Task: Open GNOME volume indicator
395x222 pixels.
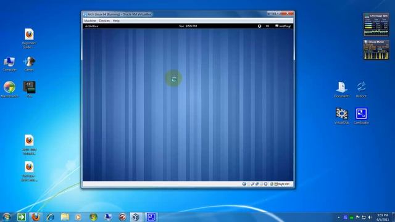Action: [x=267, y=26]
